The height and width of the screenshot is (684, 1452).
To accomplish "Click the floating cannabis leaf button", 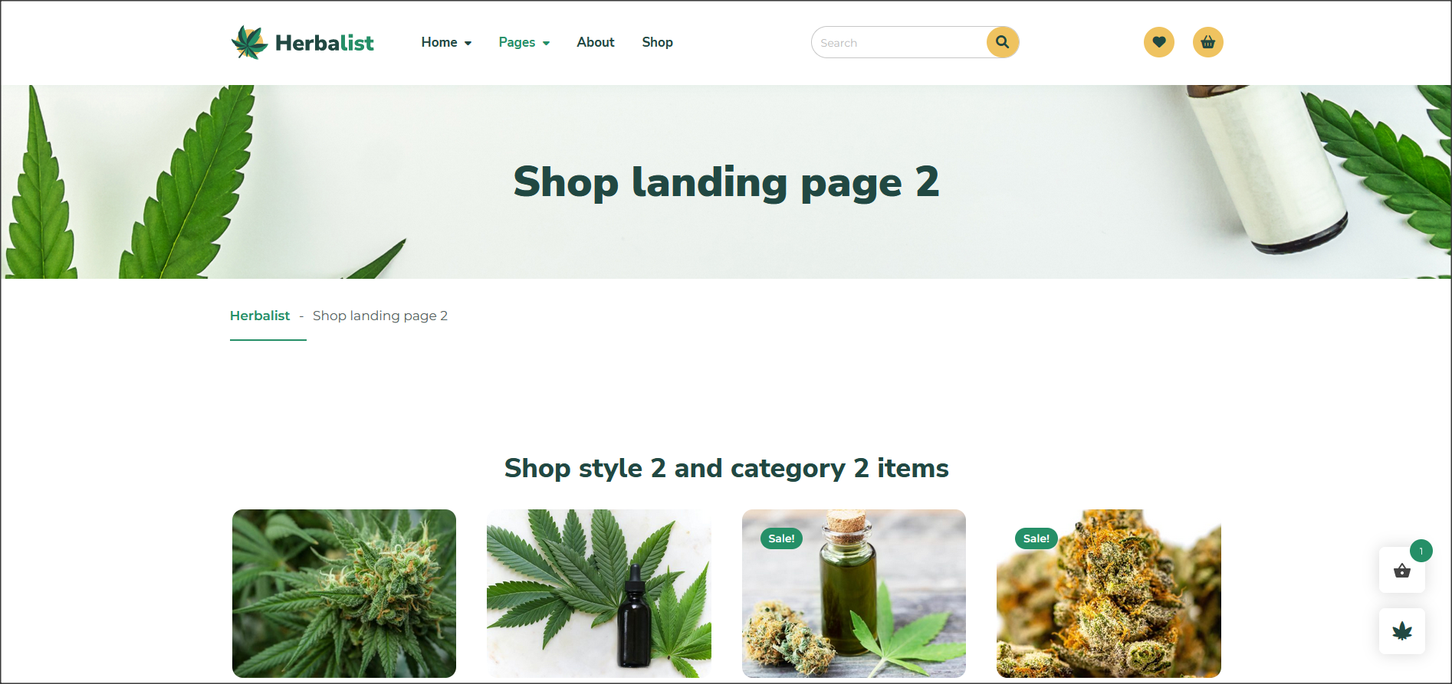I will (1402, 631).
